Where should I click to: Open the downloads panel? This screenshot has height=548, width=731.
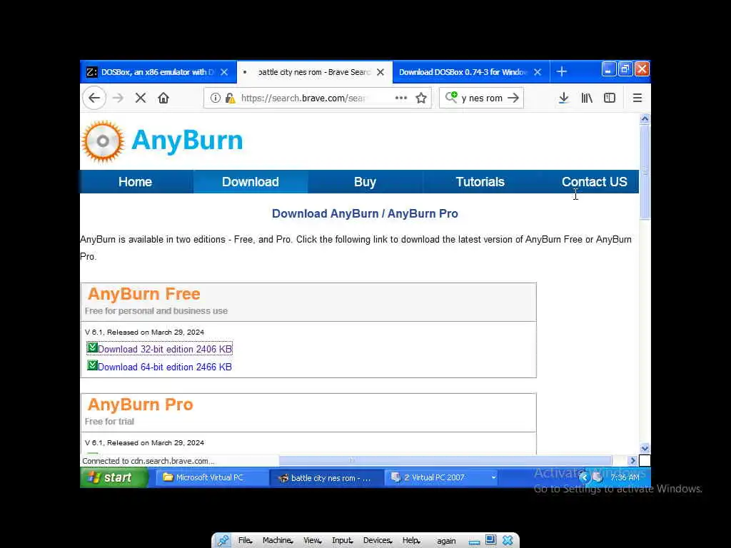(x=564, y=98)
